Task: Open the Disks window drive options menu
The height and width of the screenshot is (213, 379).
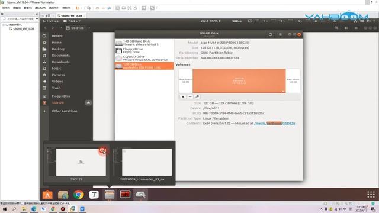Action: pos(280,34)
